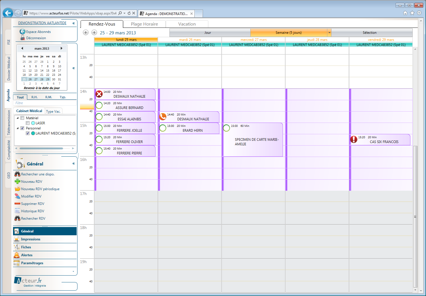
Task: Open the Vacation tab
Action: tap(187, 24)
